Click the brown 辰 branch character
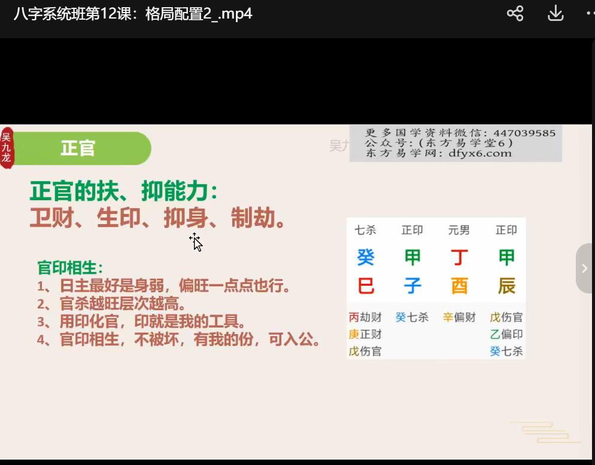Viewport: 595px width, 465px height. coord(506,286)
